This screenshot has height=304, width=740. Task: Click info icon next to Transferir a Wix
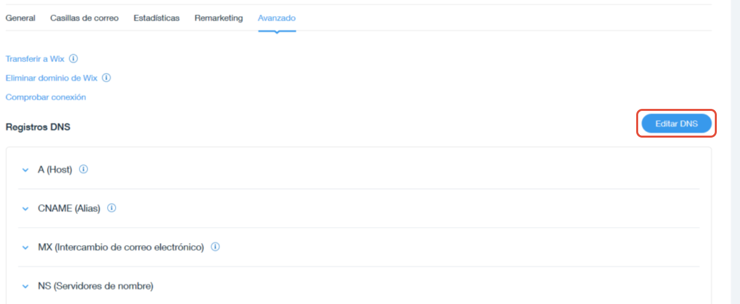pos(73,58)
